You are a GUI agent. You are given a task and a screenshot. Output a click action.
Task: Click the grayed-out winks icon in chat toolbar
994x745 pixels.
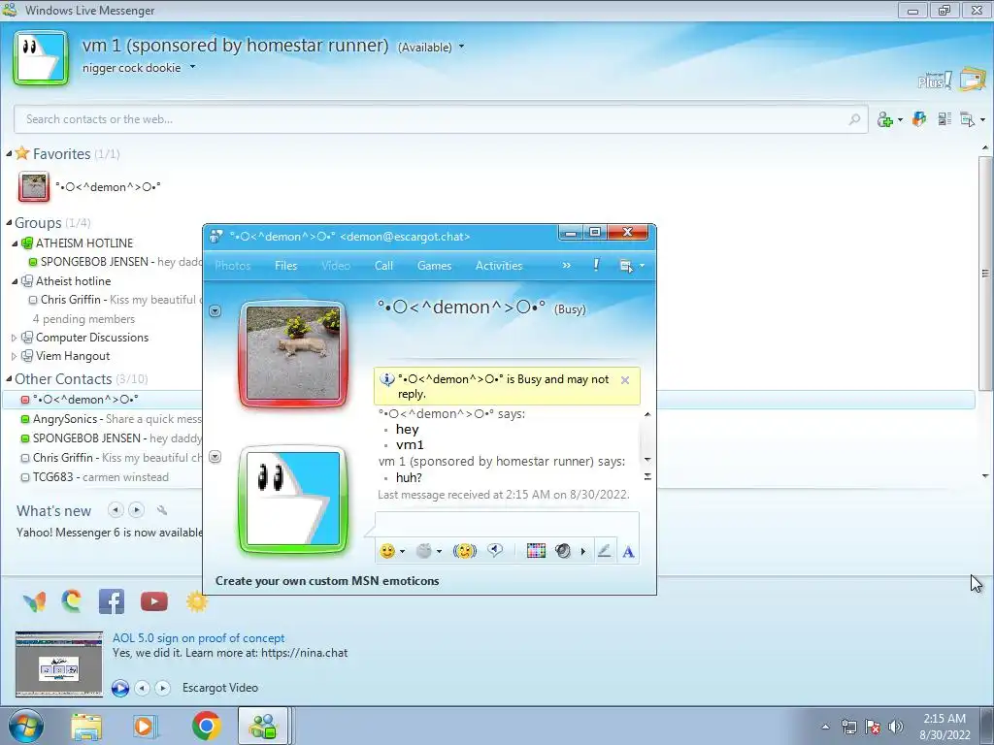pos(423,551)
